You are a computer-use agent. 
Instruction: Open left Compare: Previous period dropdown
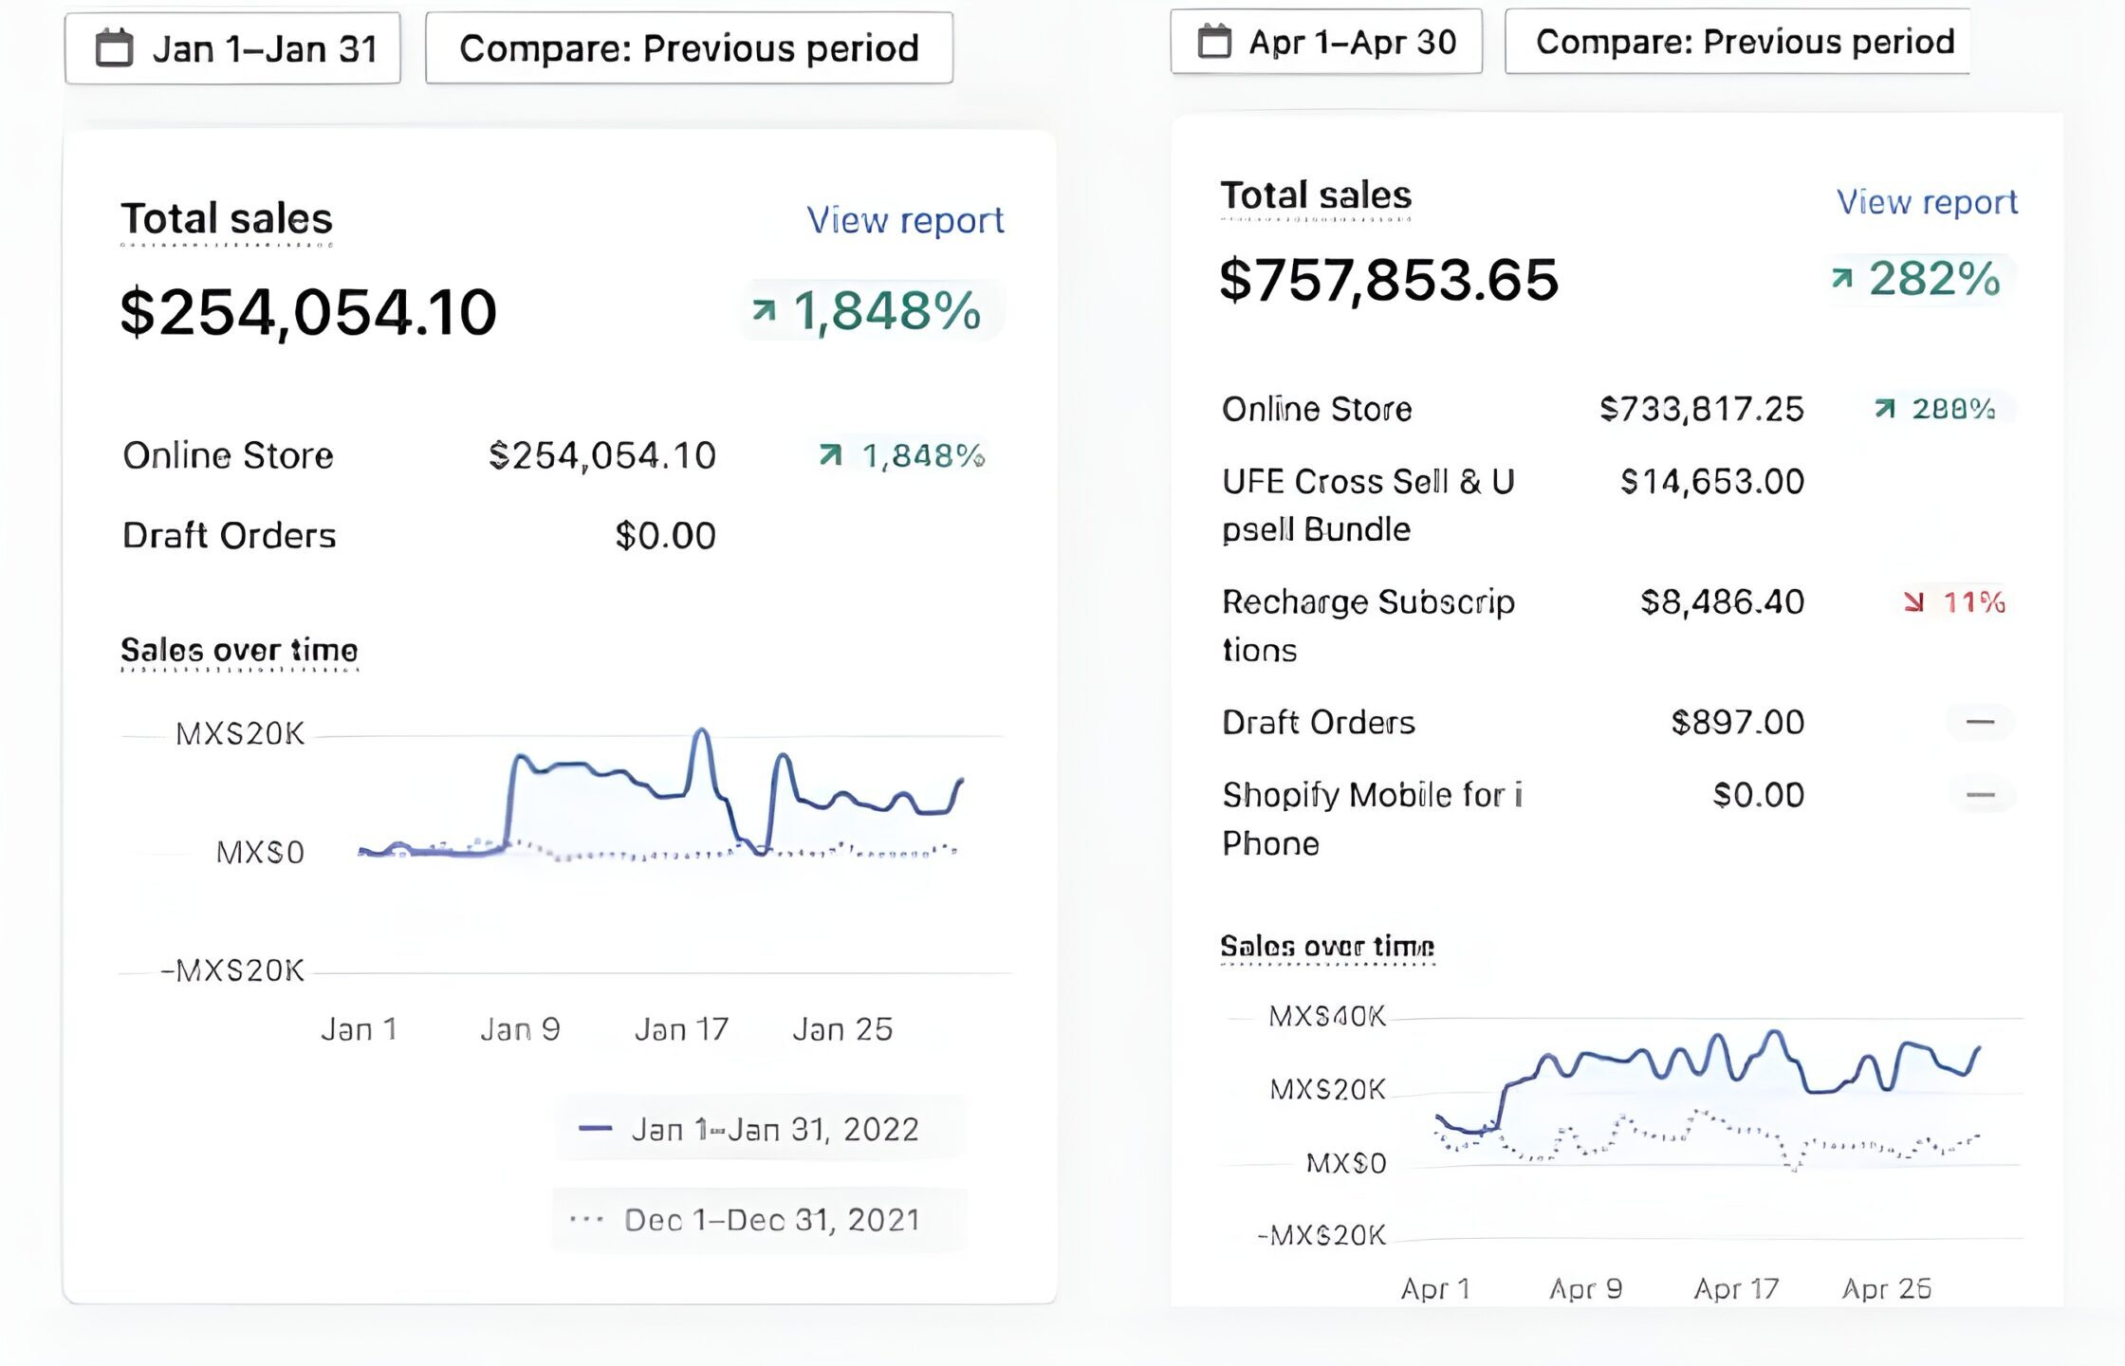[689, 48]
